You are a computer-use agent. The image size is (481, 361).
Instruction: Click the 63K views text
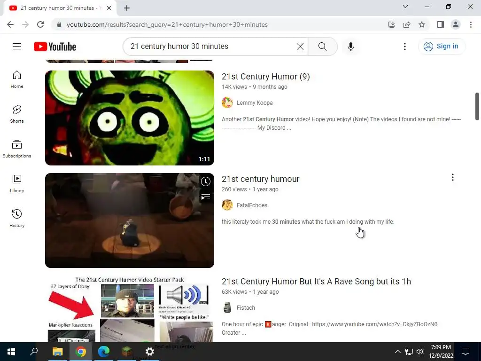pos(234,292)
